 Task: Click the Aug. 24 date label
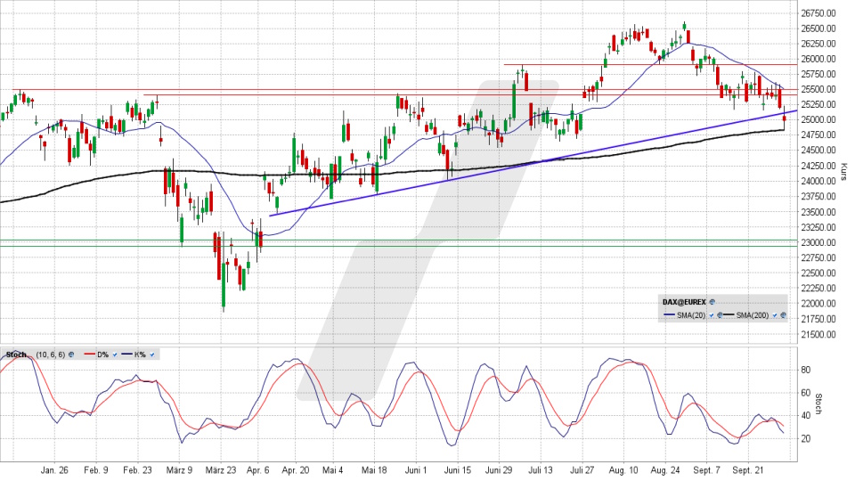[665, 470]
